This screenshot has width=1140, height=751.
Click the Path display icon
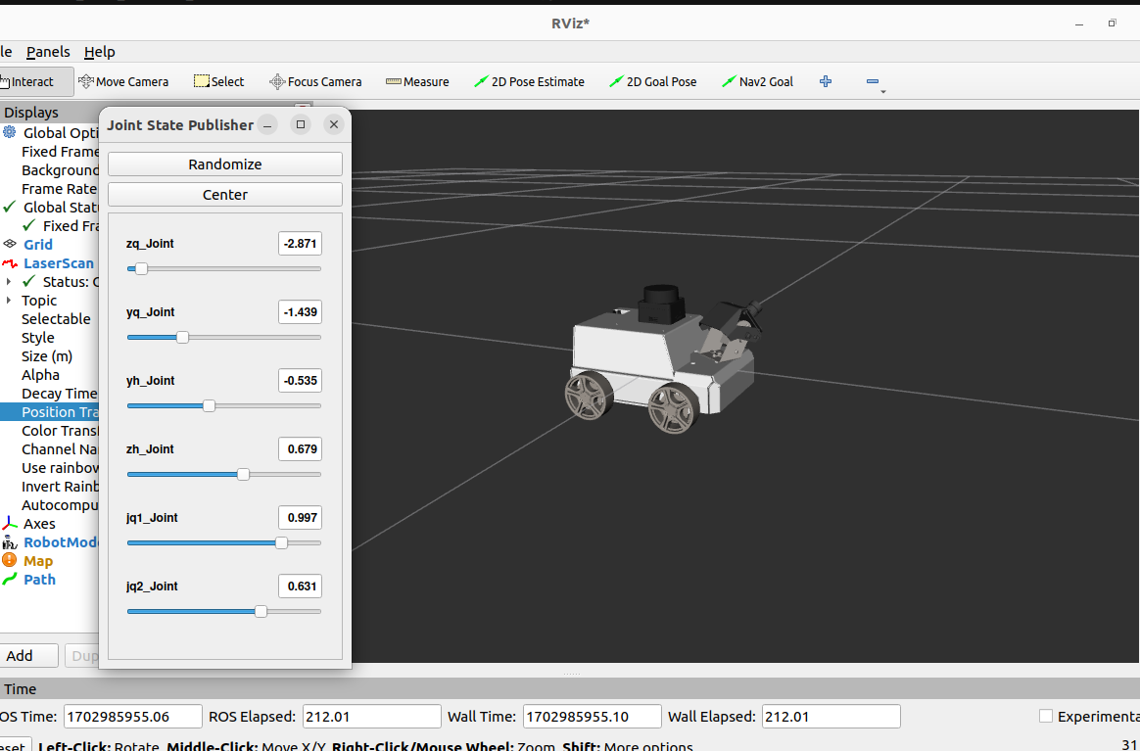(x=10, y=580)
